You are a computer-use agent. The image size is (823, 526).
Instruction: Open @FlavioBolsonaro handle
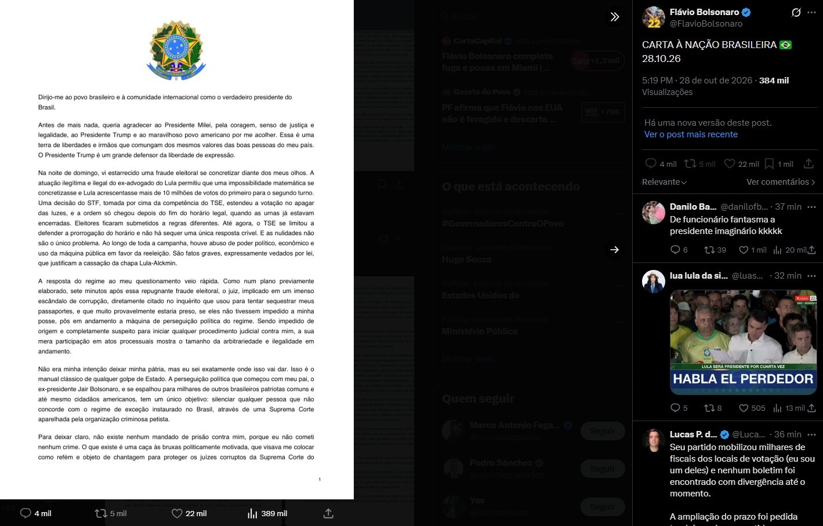(706, 24)
